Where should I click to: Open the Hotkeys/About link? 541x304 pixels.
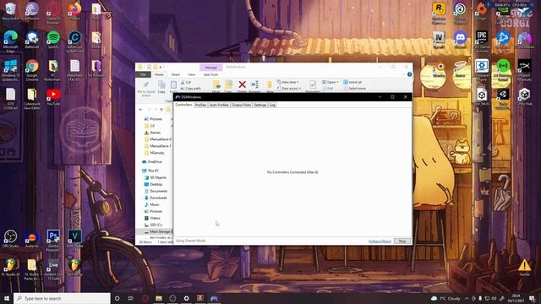[x=380, y=241]
